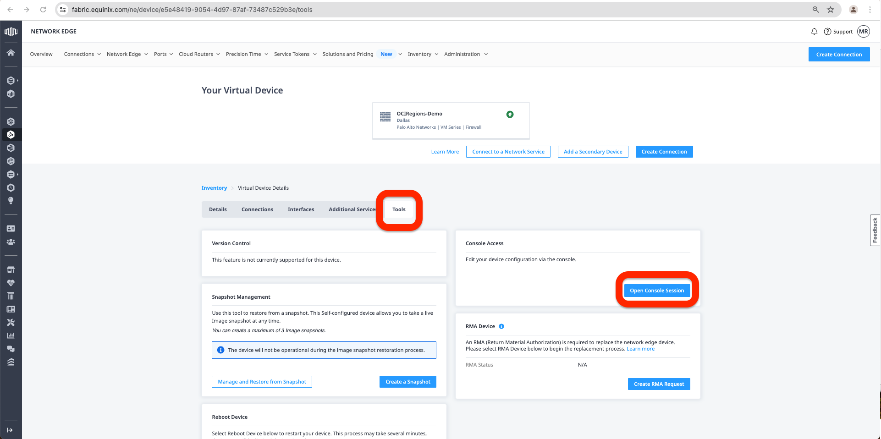This screenshot has height=439, width=881.
Task: Switch to the Connections tab of the device
Action: coord(257,209)
